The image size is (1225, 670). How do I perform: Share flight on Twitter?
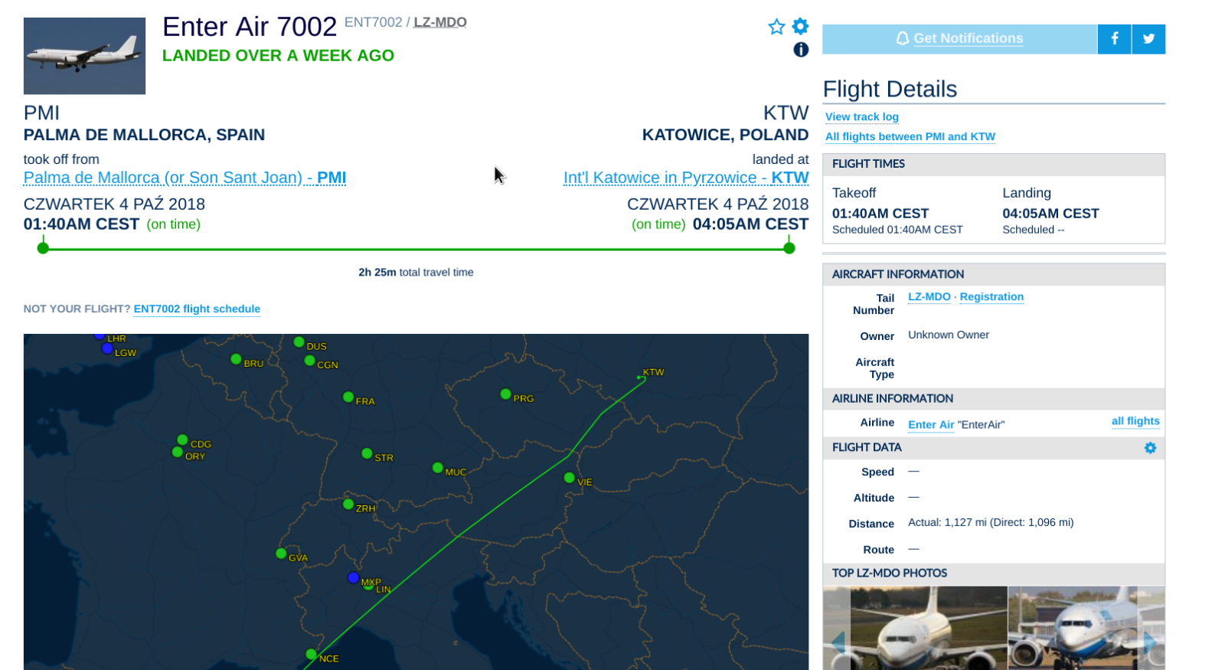[x=1148, y=39]
